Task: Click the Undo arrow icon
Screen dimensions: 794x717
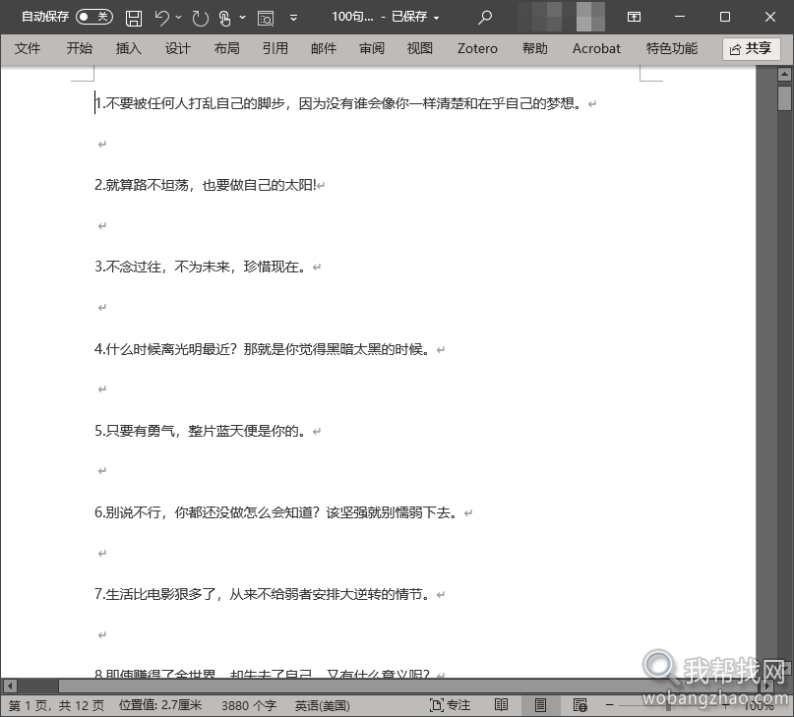Action: tap(161, 18)
